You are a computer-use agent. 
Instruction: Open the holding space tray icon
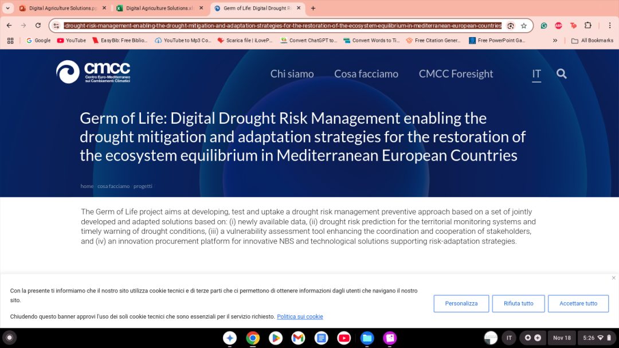(491, 338)
